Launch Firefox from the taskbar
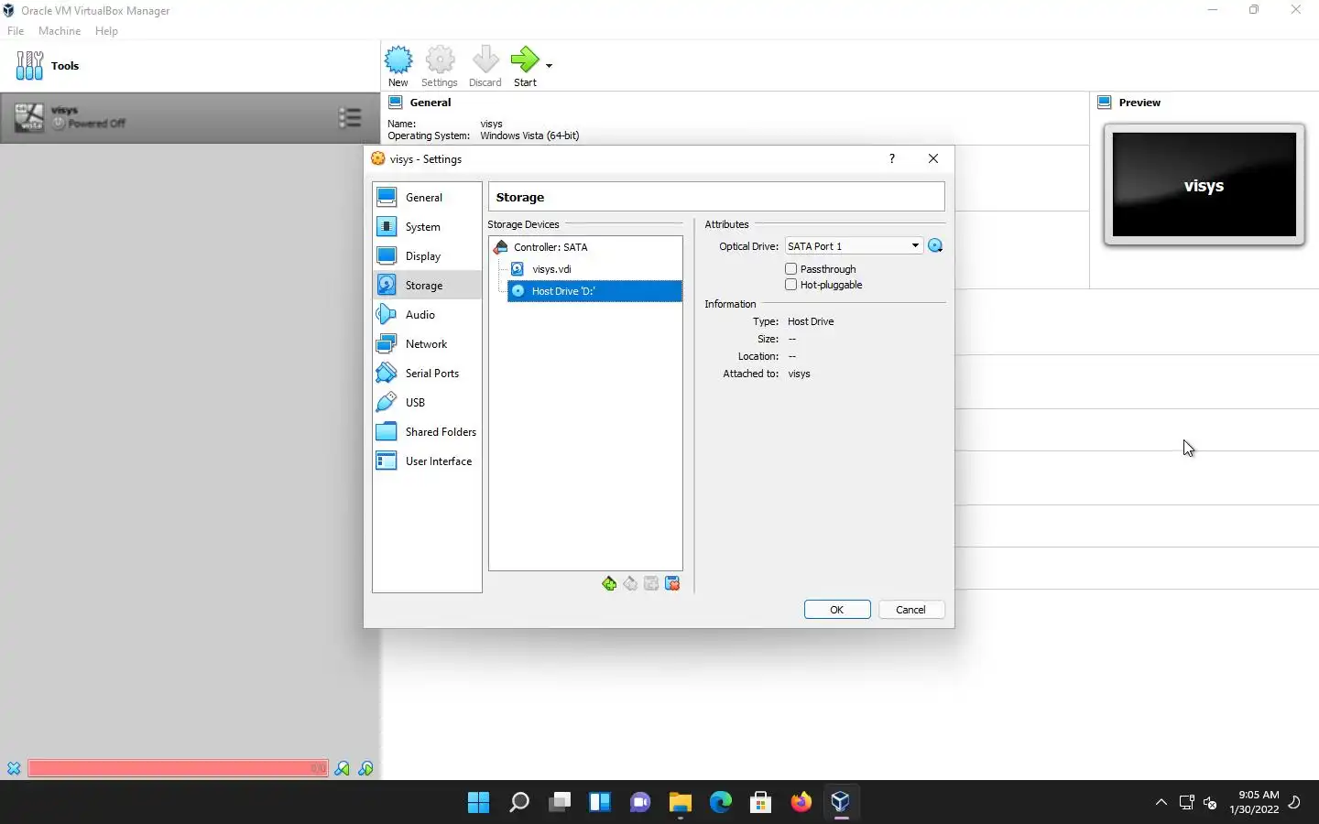 click(801, 802)
